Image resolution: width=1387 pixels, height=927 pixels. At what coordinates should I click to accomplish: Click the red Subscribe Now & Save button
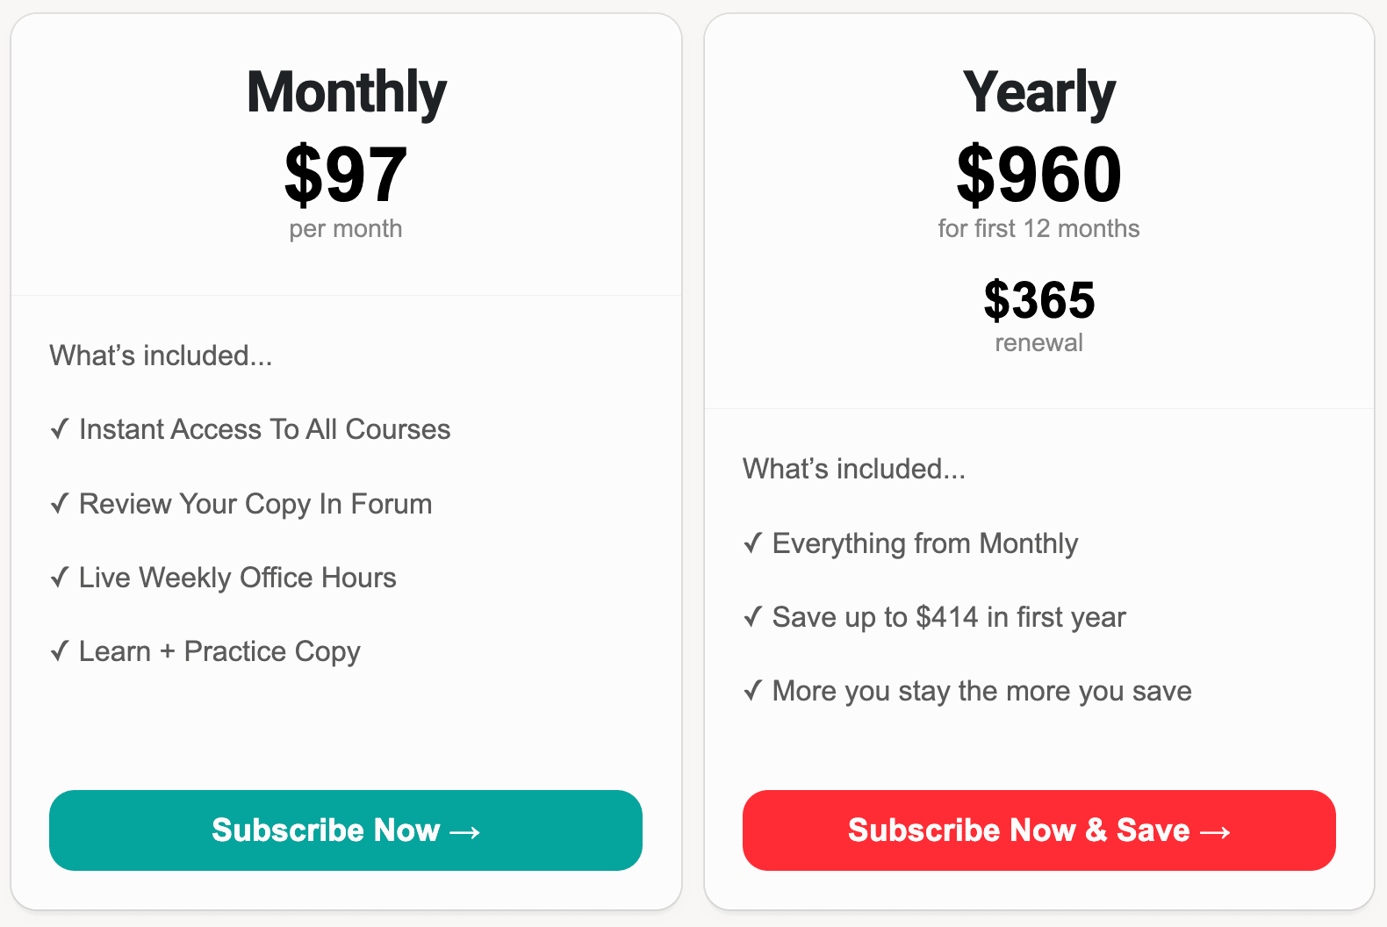pyautogui.click(x=1039, y=830)
